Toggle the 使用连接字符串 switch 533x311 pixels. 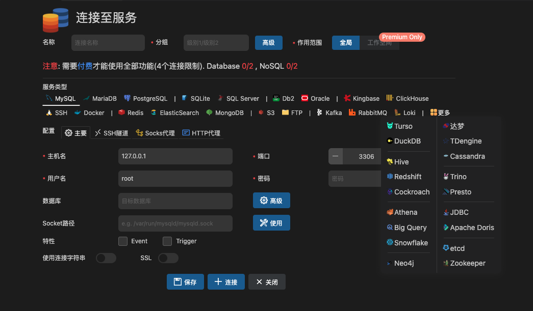(x=106, y=258)
